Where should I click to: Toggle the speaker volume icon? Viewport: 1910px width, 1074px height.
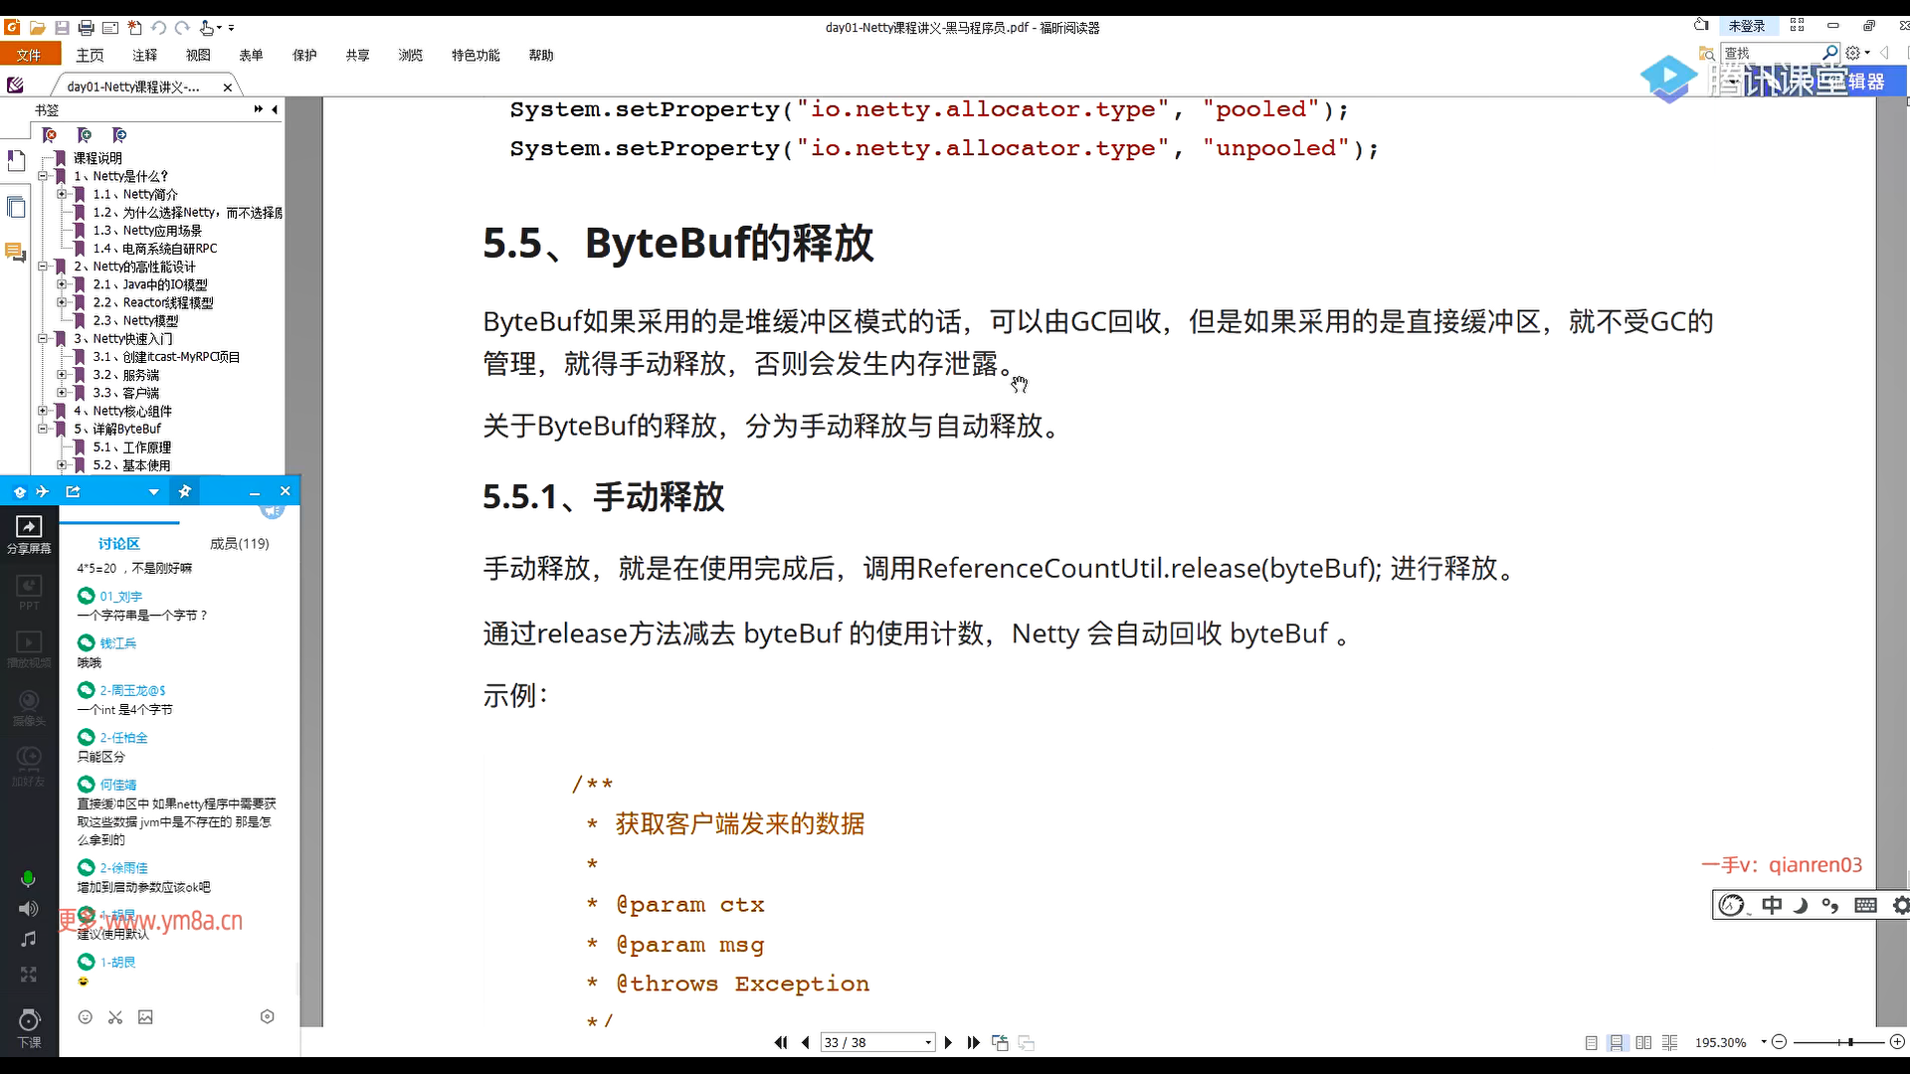coord(28,909)
